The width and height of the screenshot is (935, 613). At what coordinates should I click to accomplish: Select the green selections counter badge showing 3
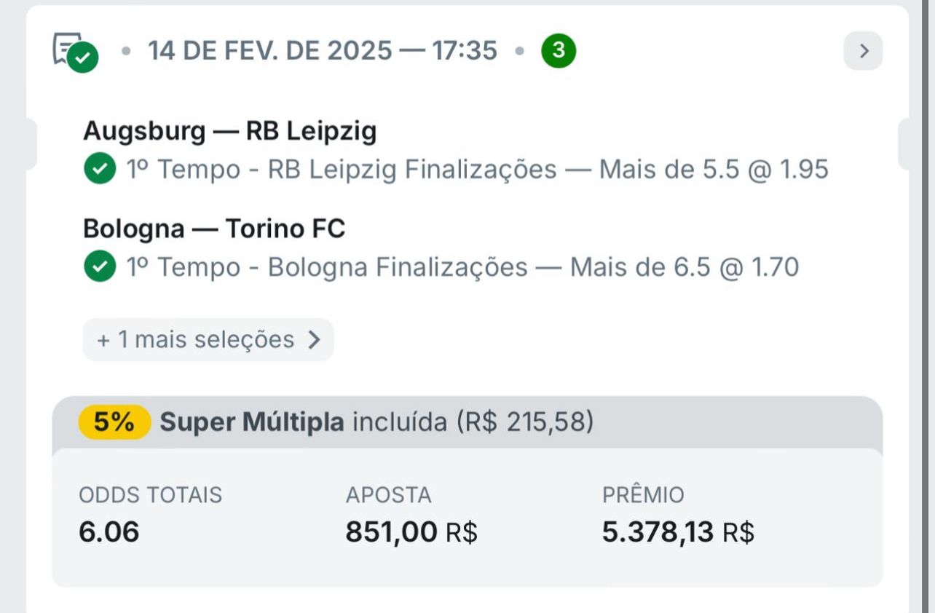(x=559, y=50)
